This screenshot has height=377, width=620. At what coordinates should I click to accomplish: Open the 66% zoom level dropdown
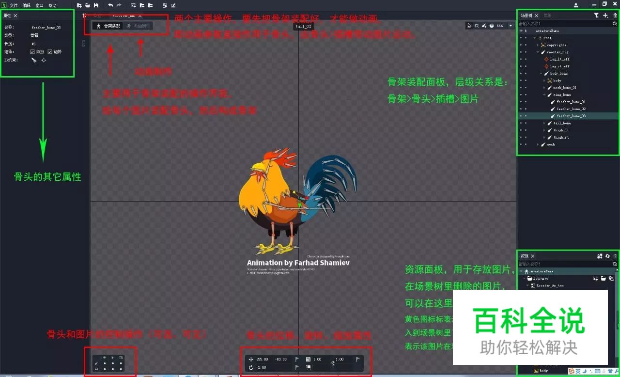pyautogui.click(x=510, y=26)
